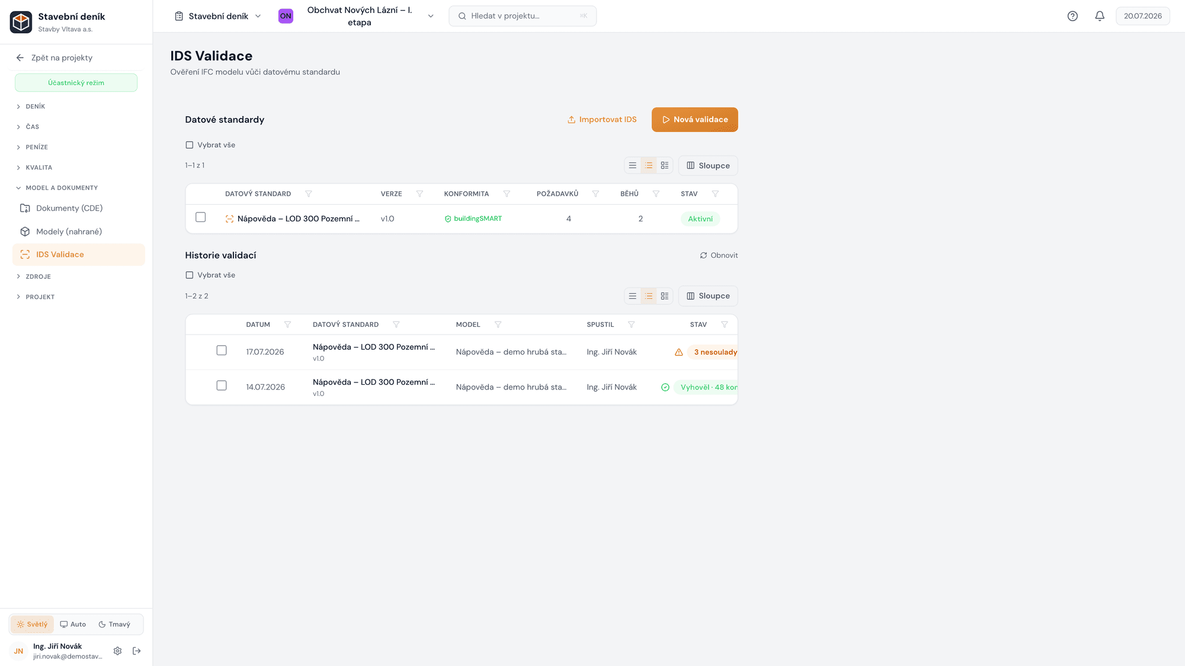The image size is (1185, 666).
Task: Click the logout icon in sidebar footer
Action: (x=137, y=651)
